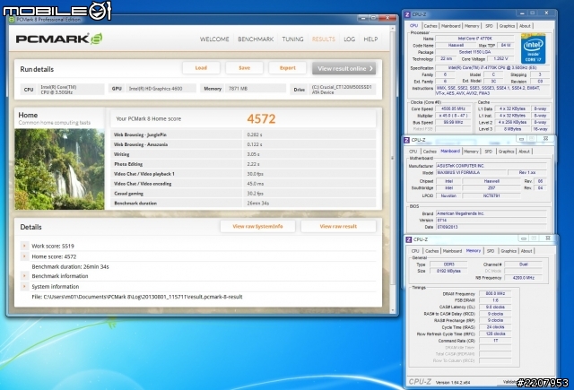Click the PCMark 8 logo
The width and height of the screenshot is (574, 390).
(x=59, y=39)
